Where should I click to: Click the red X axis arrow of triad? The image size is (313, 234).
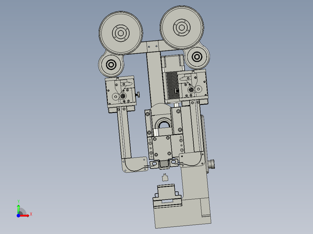pos(24,215)
